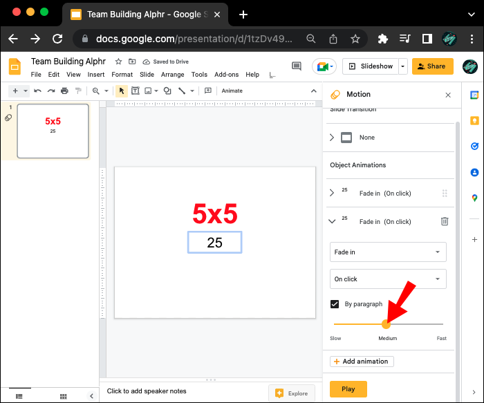Click the redo icon in toolbar
The height and width of the screenshot is (403, 484).
pyautogui.click(x=51, y=91)
